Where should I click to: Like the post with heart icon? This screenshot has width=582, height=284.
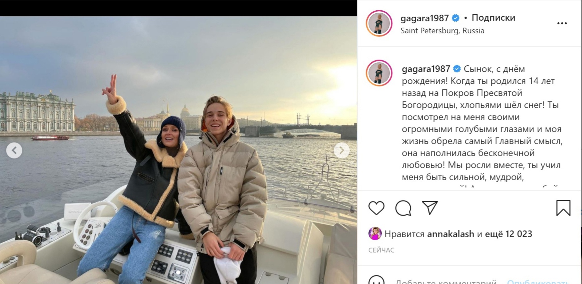click(x=376, y=208)
